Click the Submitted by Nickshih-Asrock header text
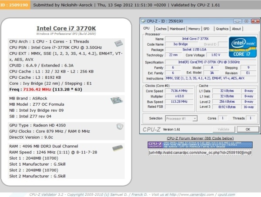 [x=63, y=5]
